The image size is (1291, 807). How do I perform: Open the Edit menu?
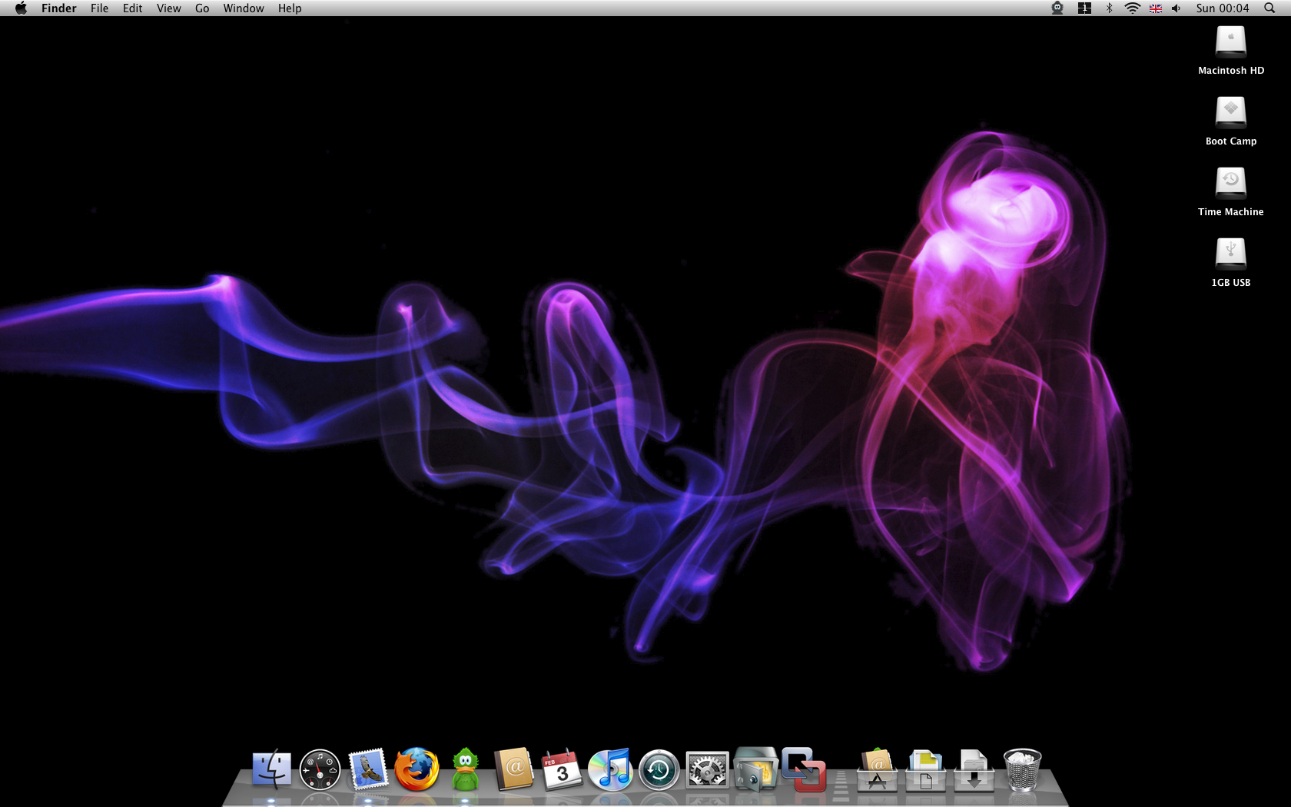133,8
